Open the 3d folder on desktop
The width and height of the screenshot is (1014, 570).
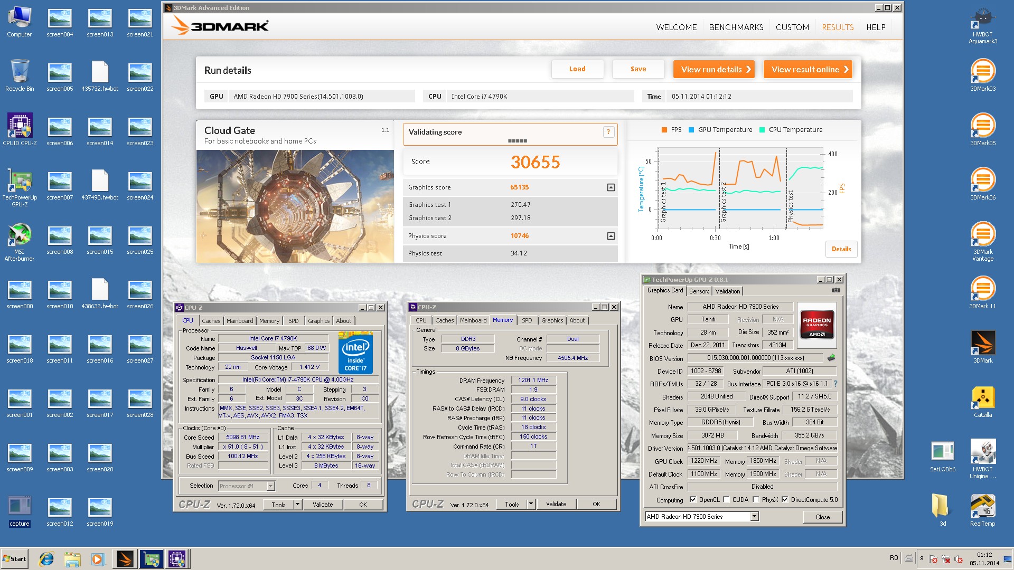pyautogui.click(x=943, y=509)
